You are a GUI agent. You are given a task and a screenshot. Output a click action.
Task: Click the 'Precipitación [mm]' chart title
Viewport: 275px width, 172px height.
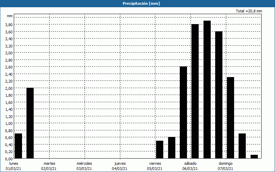[x=141, y=3]
